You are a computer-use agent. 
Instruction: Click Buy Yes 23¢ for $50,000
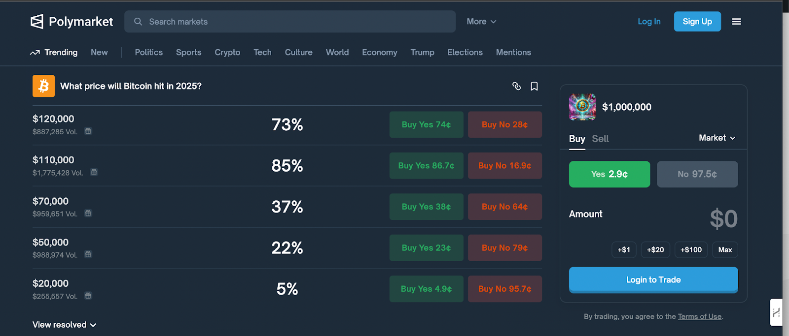pos(427,248)
